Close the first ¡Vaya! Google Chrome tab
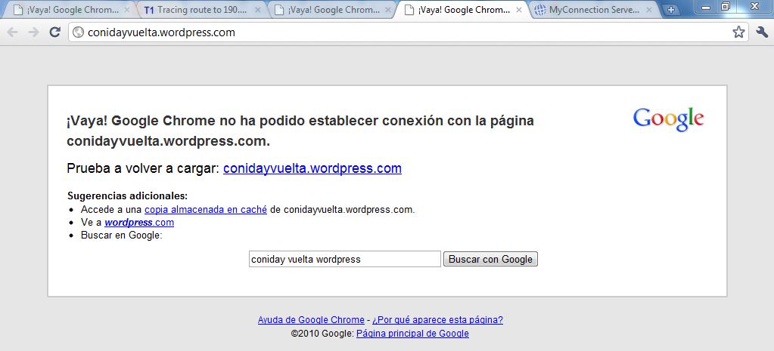Image resolution: width=774 pixels, height=351 pixels. [x=127, y=10]
